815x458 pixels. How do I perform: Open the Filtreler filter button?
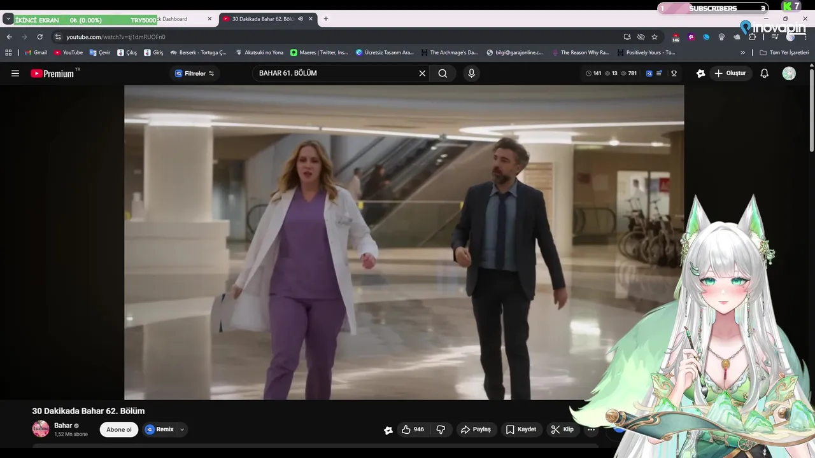pyautogui.click(x=194, y=73)
